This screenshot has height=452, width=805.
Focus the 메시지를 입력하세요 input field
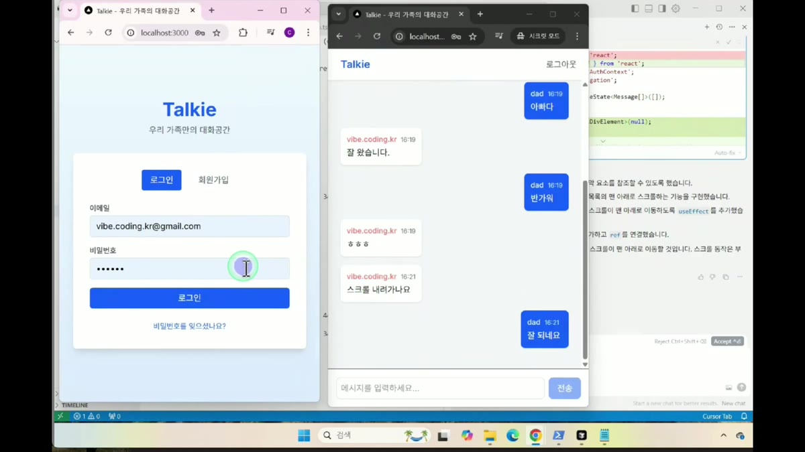click(x=441, y=388)
